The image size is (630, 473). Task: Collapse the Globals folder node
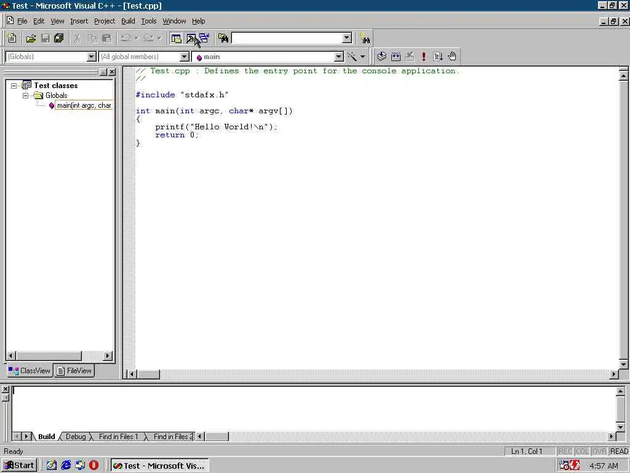tap(26, 95)
